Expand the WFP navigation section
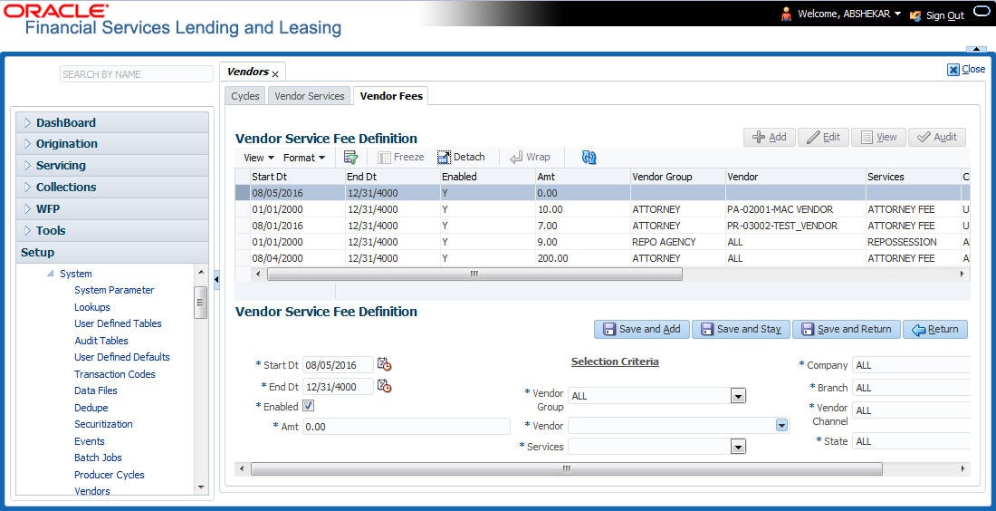Image resolution: width=996 pixels, height=511 pixels. click(x=112, y=208)
